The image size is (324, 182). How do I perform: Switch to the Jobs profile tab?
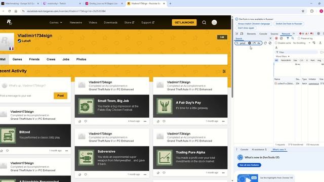click(66, 59)
